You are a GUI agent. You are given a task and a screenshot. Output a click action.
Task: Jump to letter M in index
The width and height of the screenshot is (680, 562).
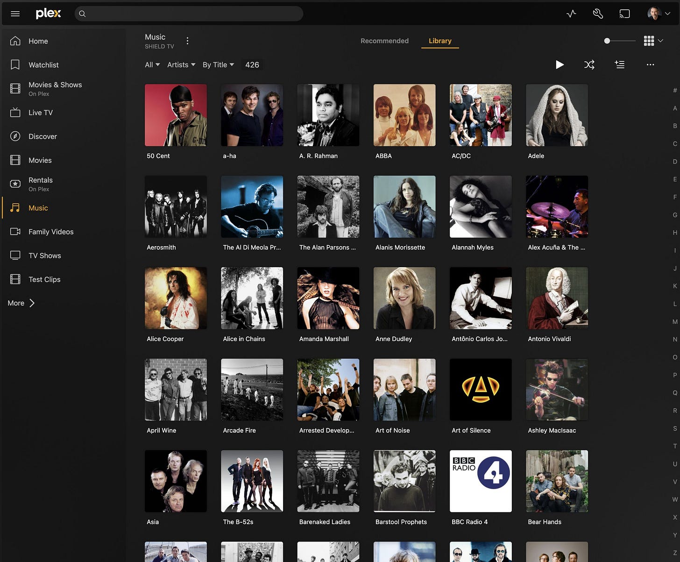(675, 322)
